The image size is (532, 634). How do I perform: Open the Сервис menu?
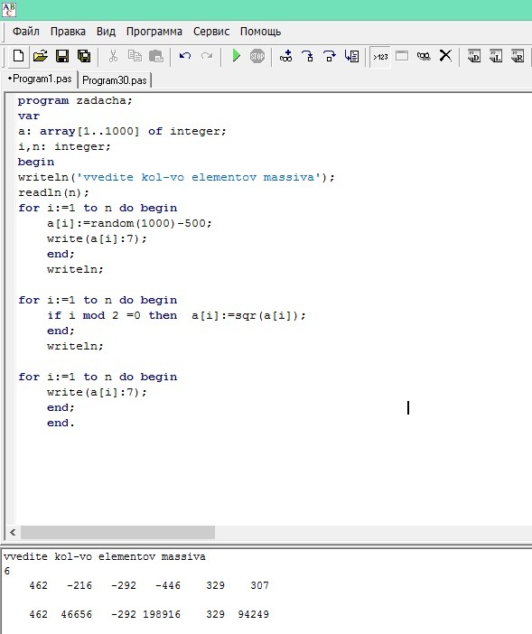211,32
